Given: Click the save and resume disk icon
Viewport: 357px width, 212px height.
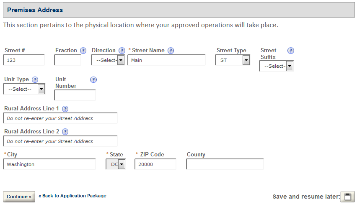Looking at the screenshot, I should (347, 197).
